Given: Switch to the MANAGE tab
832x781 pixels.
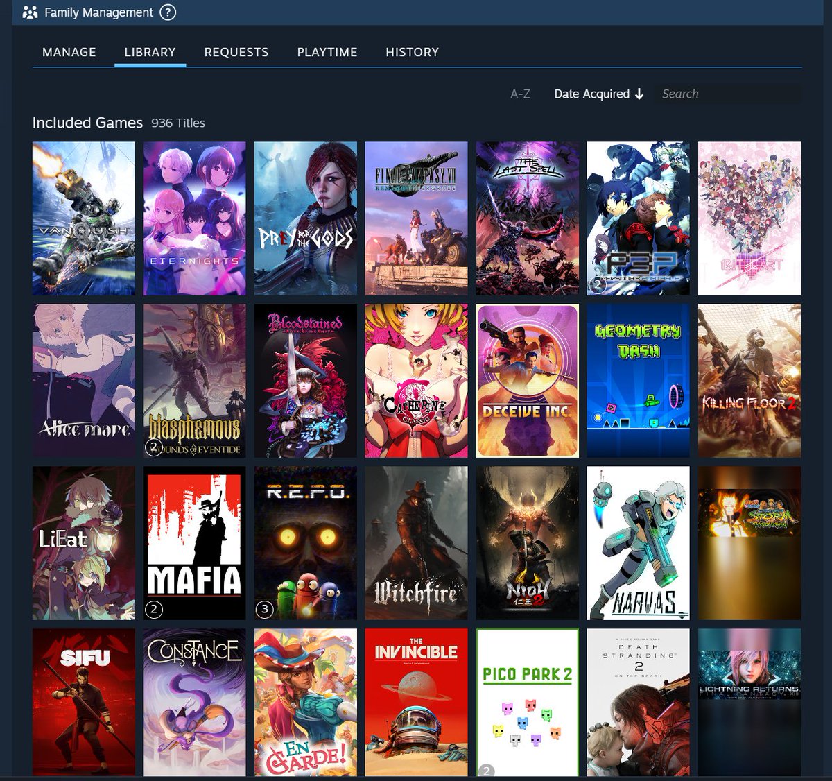Looking at the screenshot, I should coord(69,52).
